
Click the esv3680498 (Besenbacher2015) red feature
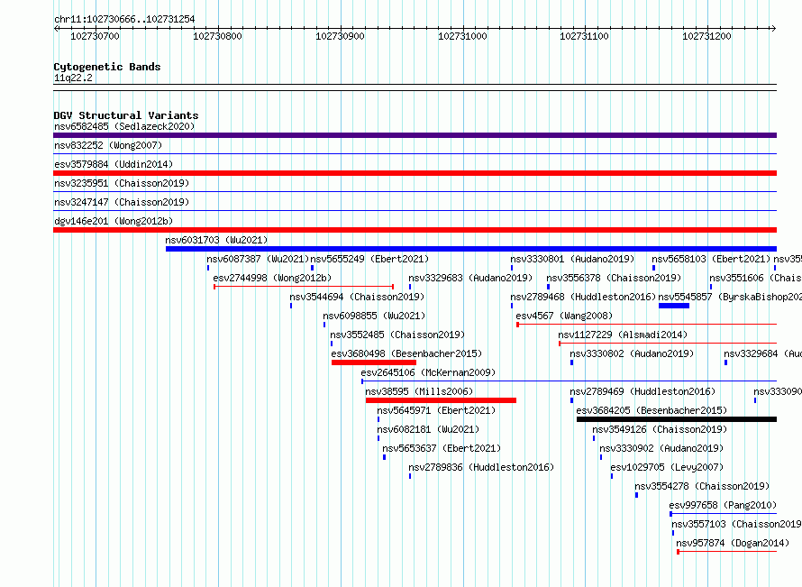[x=374, y=362]
